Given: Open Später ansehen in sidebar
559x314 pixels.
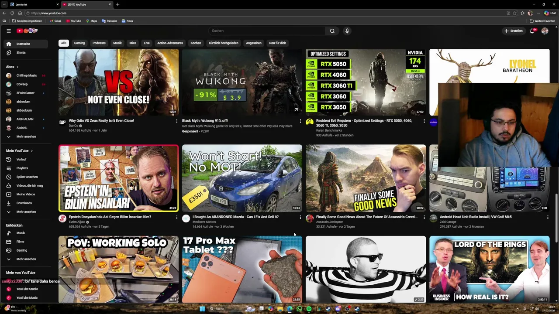Looking at the screenshot, I should [x=27, y=177].
